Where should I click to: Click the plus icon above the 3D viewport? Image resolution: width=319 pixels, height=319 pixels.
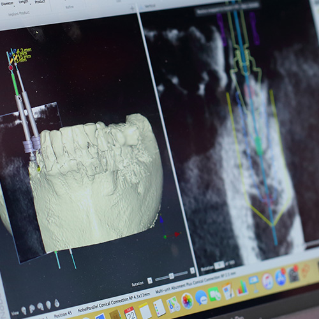click(132, 8)
